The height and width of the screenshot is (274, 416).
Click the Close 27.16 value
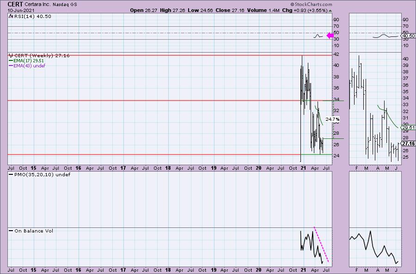pos(230,10)
